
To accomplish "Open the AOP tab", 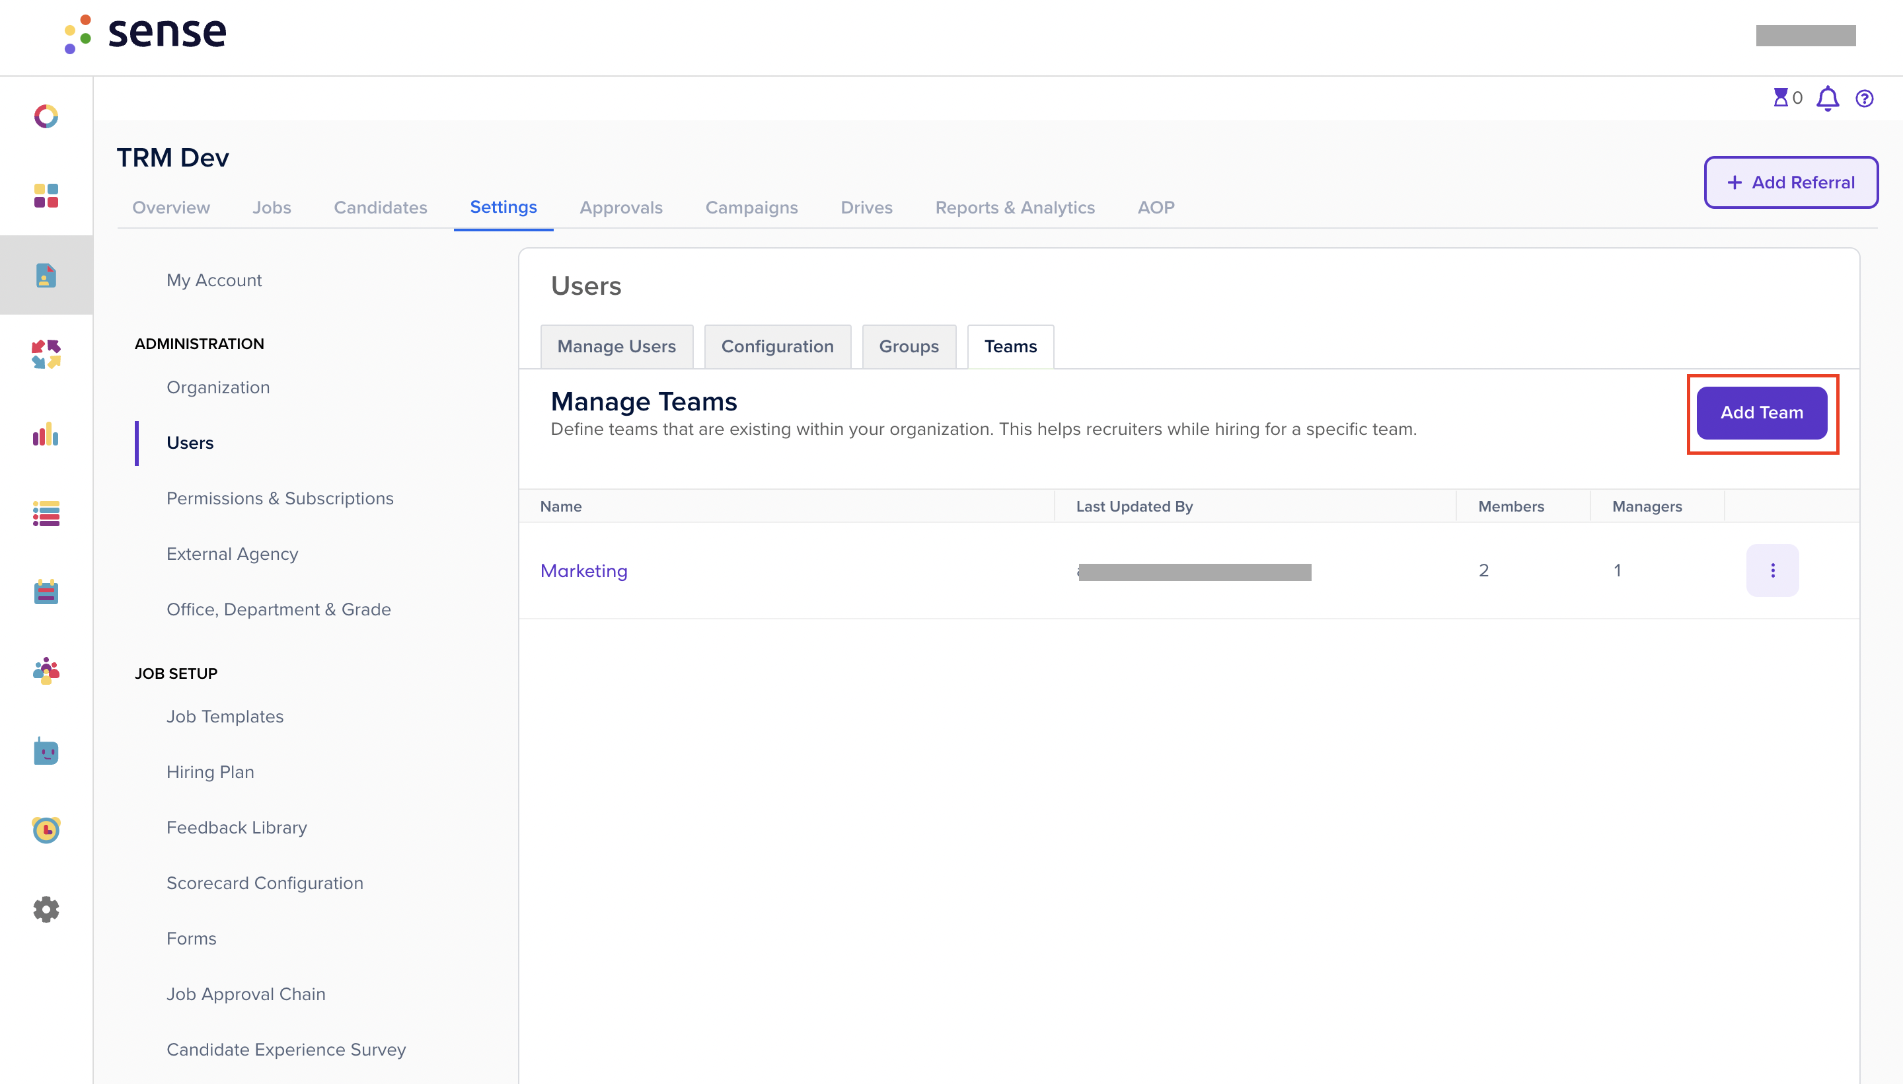I will pyautogui.click(x=1156, y=208).
